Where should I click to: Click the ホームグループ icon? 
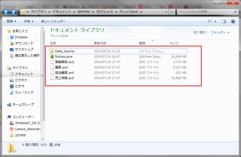9,105
